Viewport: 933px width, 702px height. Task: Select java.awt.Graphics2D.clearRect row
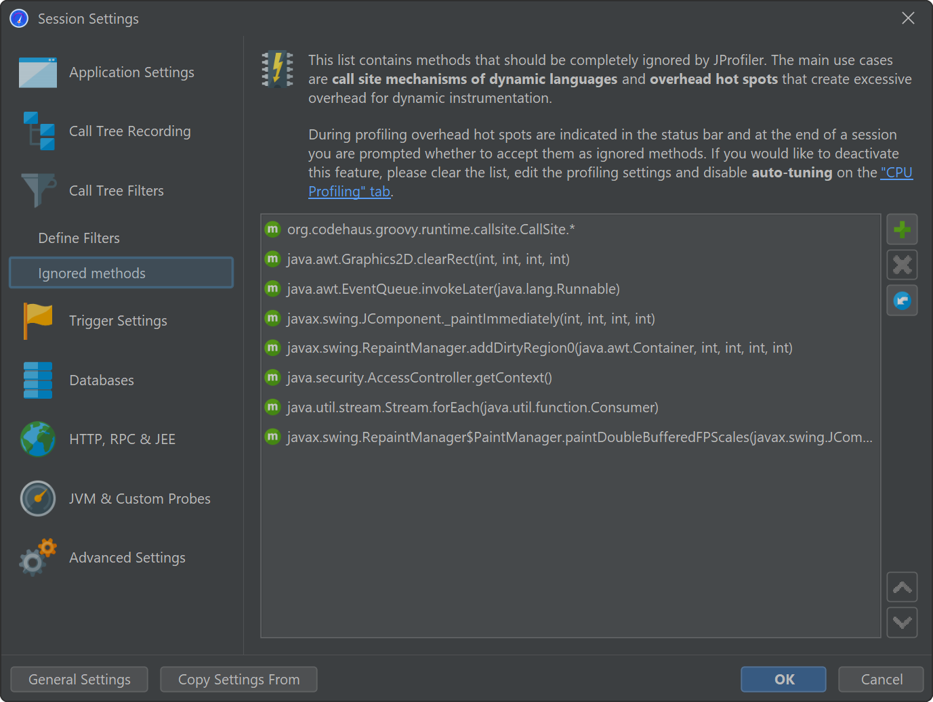pyautogui.click(x=571, y=259)
